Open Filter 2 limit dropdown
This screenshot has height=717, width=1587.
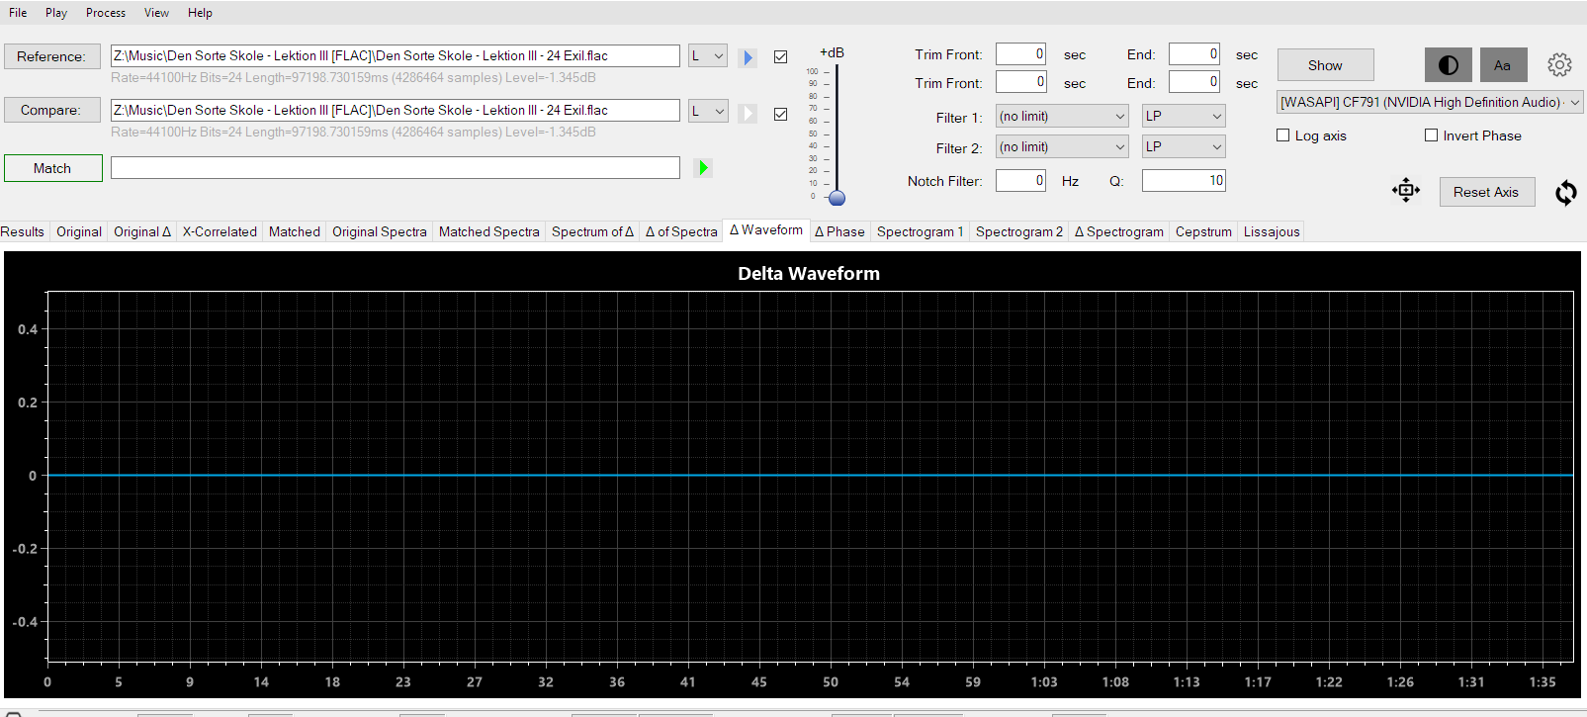[x=1061, y=146]
